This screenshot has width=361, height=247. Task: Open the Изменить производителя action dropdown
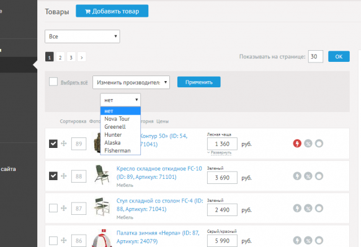[x=131, y=82]
